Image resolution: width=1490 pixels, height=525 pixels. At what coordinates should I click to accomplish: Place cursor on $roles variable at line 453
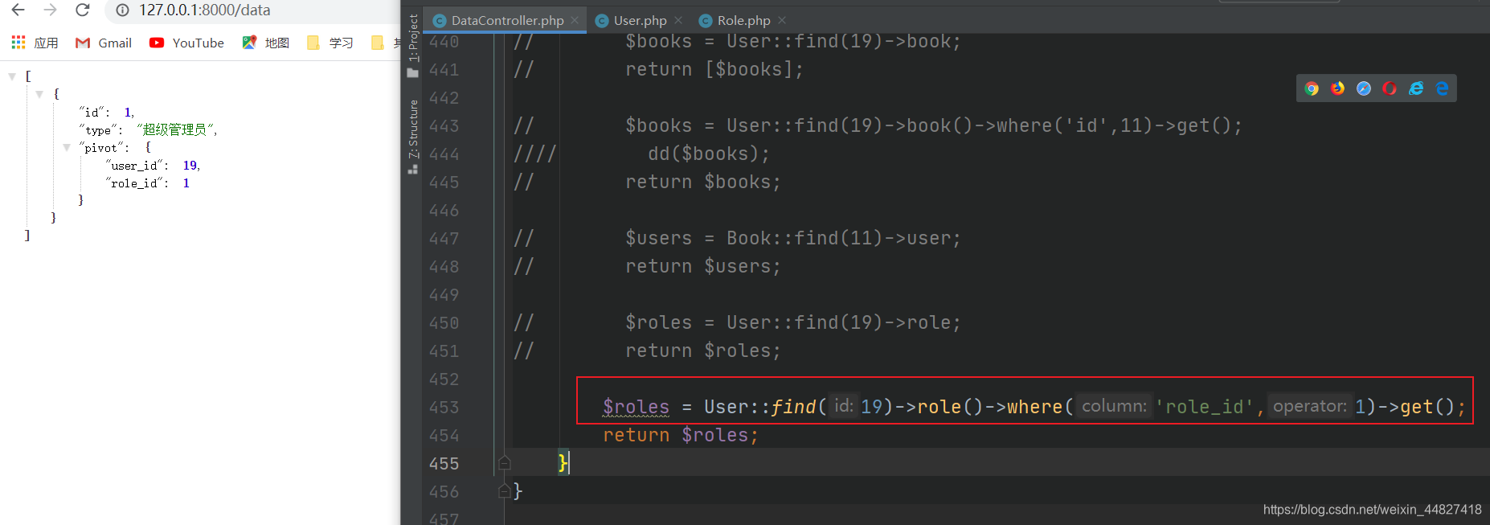coord(636,407)
